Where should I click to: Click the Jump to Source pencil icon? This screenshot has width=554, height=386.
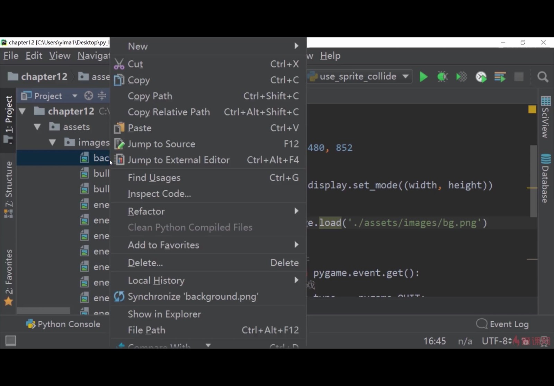pyautogui.click(x=119, y=144)
